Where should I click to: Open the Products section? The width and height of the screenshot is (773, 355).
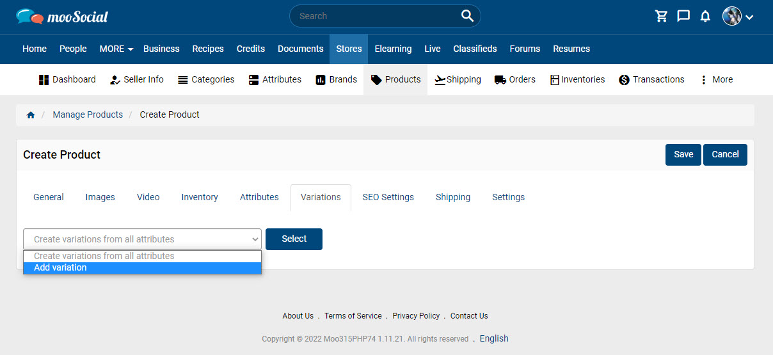coord(395,79)
